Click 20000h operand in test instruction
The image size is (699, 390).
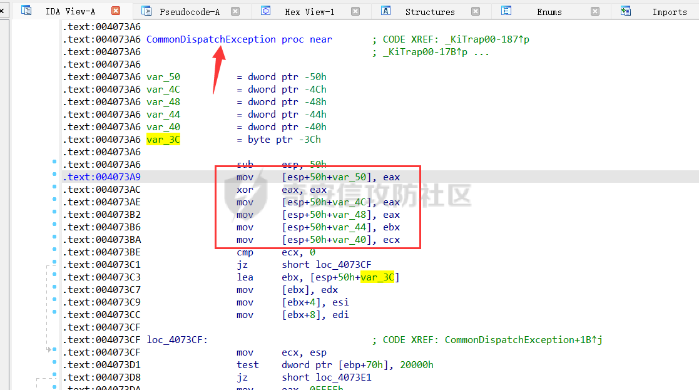[x=416, y=365]
